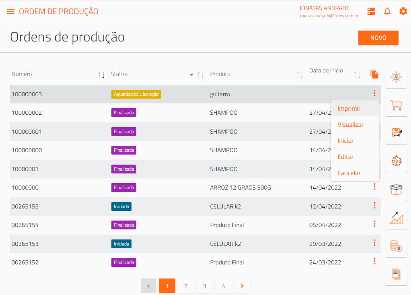Sort table by Número column

click(x=101, y=75)
